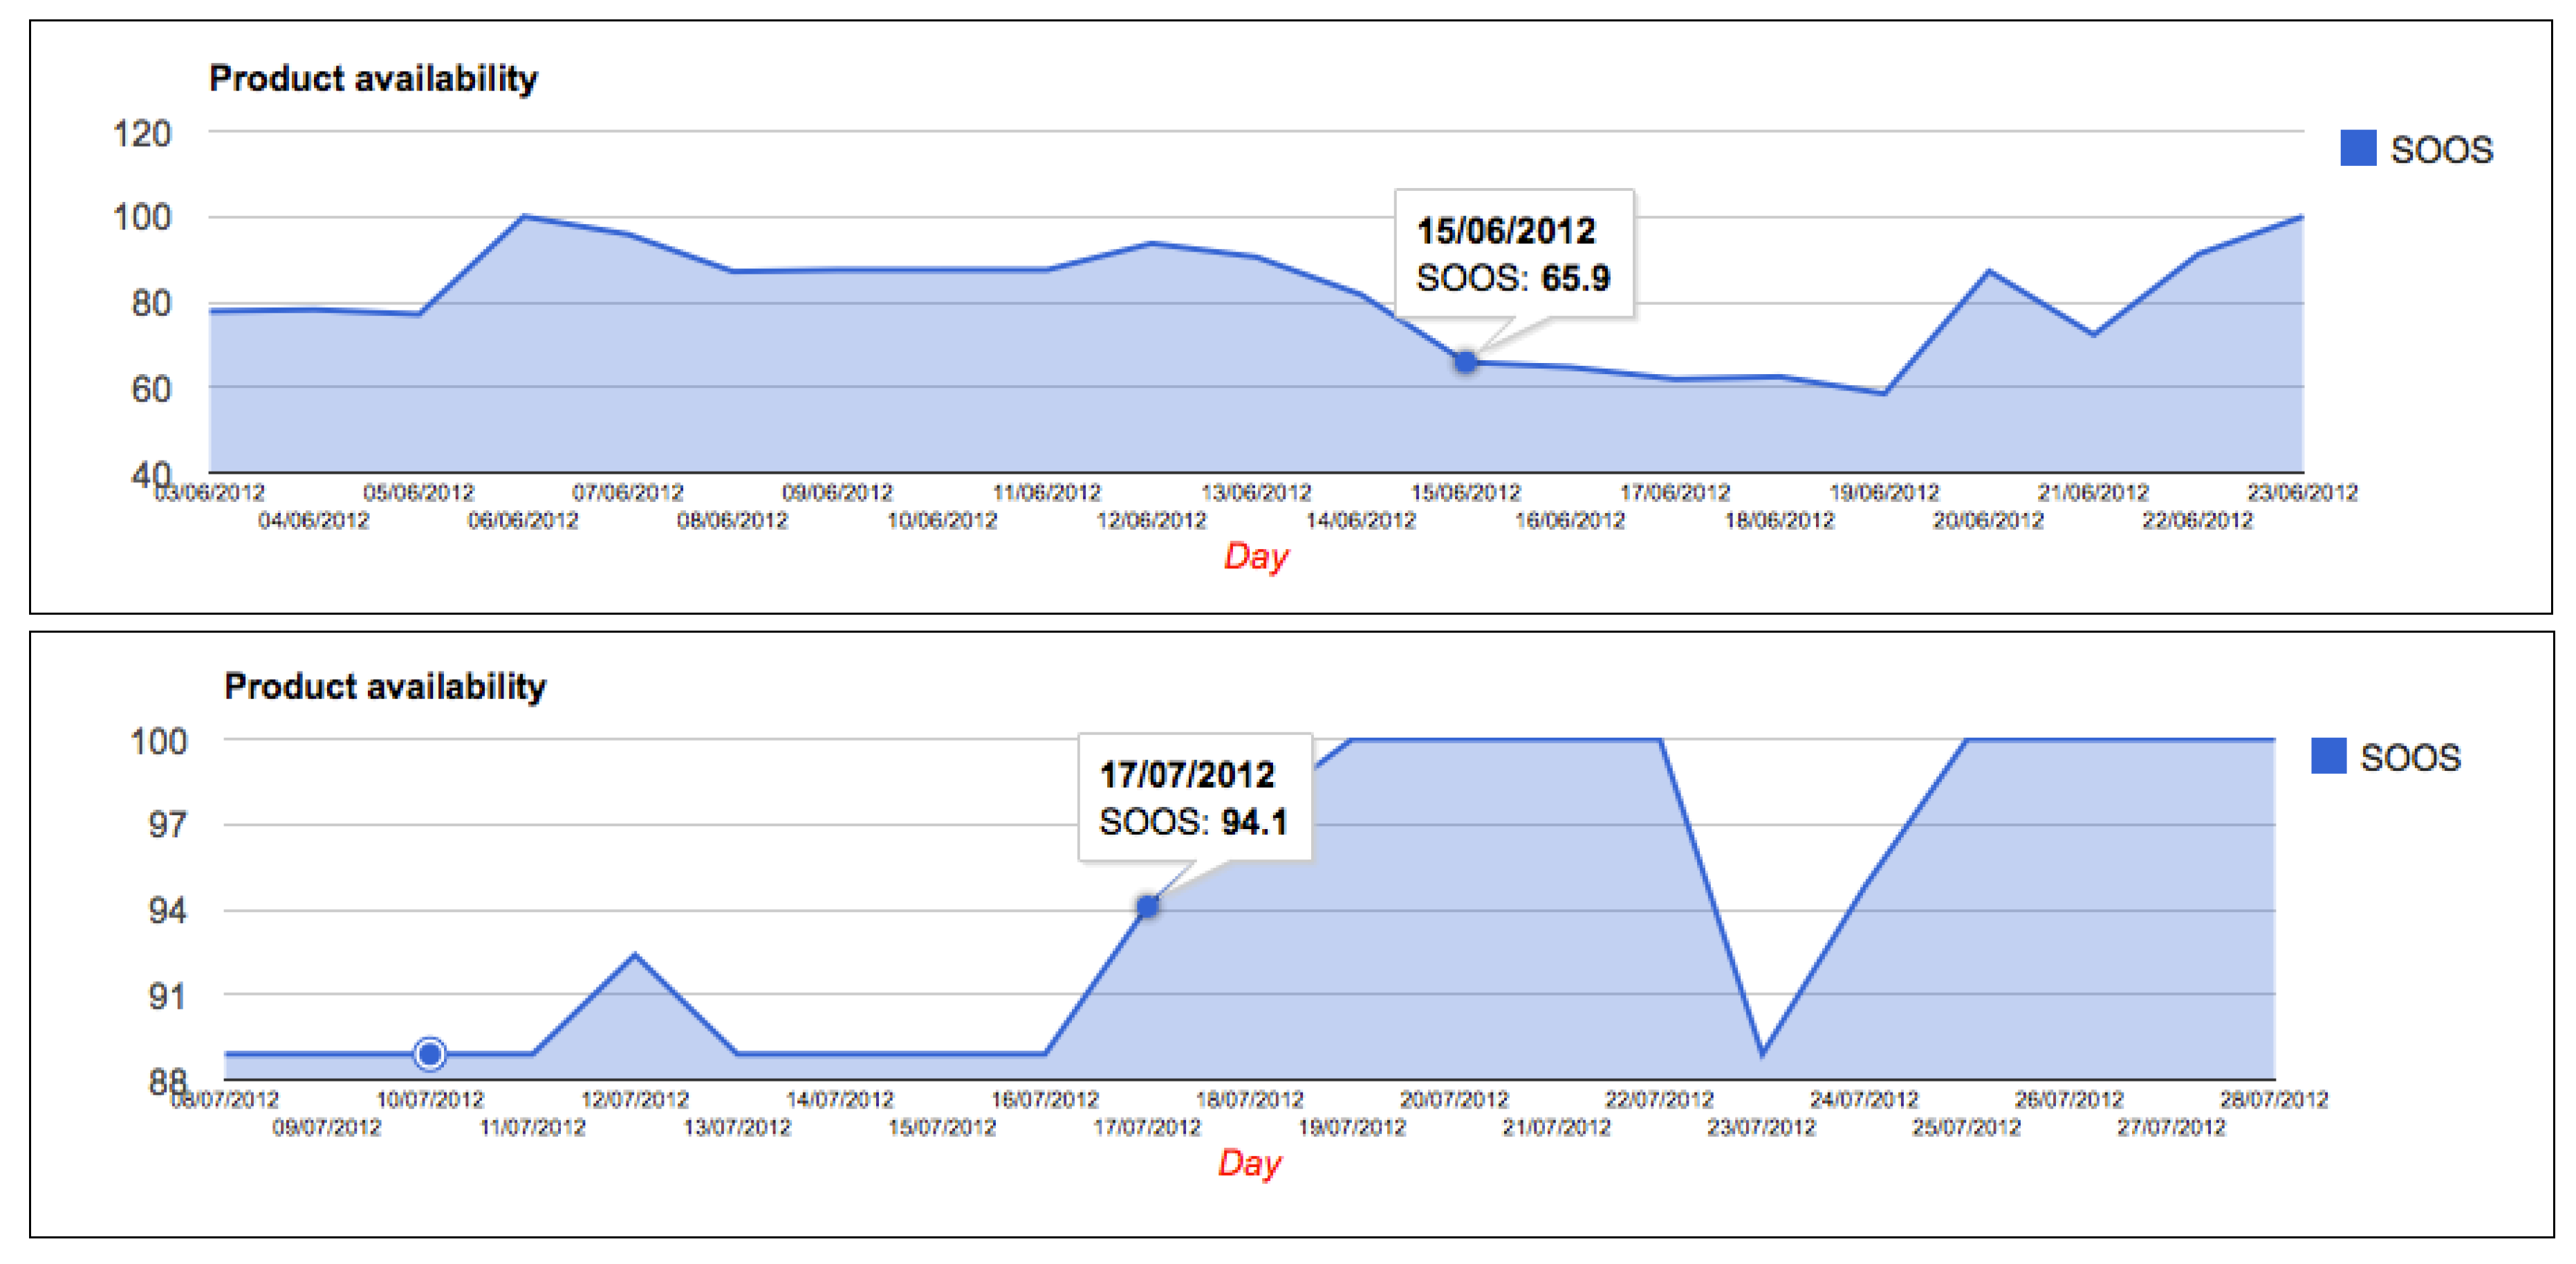This screenshot has width=2576, height=1264.
Task: Click the 23/07/2012 dip in bottom chart
Action: click(x=1762, y=1052)
